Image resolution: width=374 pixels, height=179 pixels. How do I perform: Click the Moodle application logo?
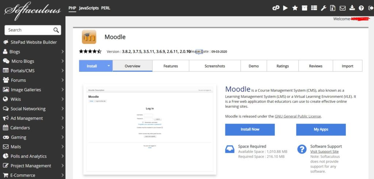[x=89, y=37]
